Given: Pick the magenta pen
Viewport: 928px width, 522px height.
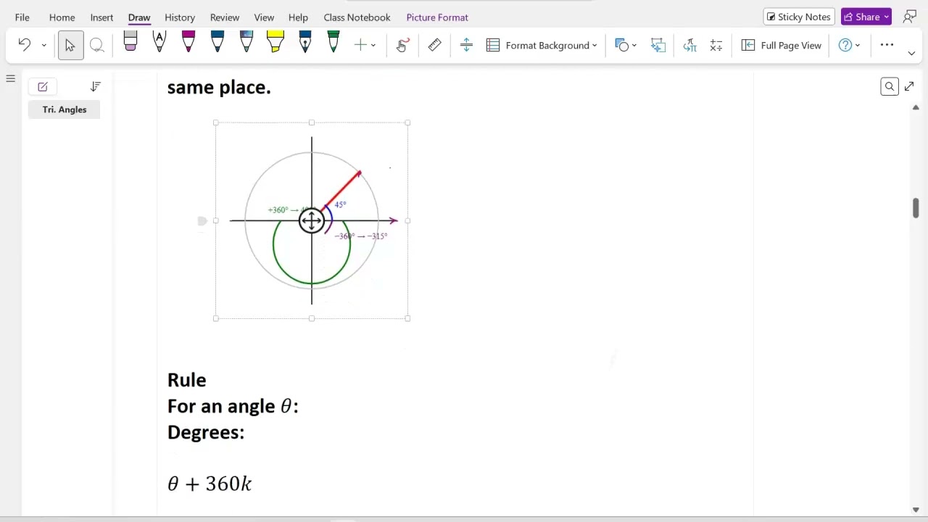Looking at the screenshot, I should 188,42.
